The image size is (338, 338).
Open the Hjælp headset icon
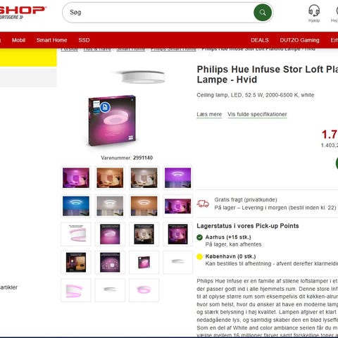(314, 11)
